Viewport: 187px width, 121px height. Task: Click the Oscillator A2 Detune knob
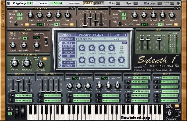pos(153,15)
